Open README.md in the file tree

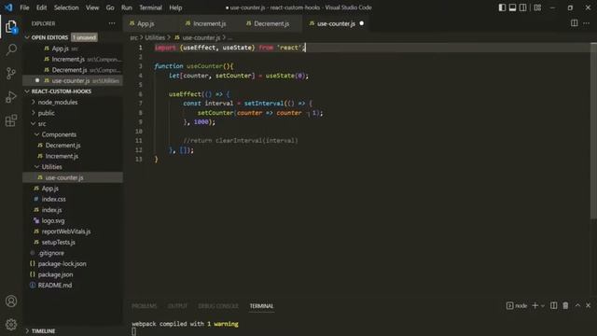(x=73, y=285)
